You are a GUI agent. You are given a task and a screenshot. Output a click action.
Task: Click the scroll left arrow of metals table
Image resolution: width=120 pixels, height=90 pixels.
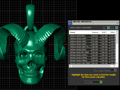click(x=70, y=66)
